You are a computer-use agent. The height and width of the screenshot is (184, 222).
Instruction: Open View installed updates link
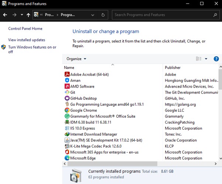click(x=27, y=40)
